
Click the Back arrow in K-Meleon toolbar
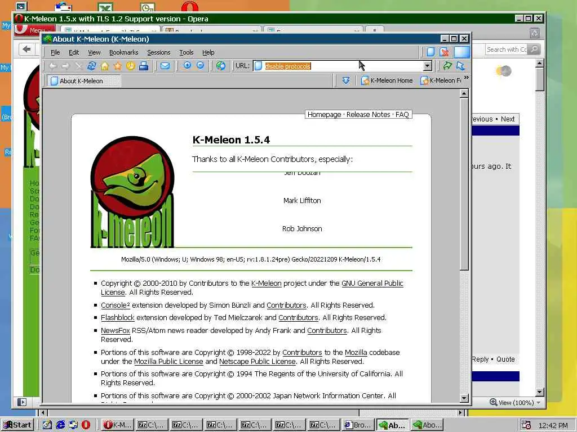coord(53,66)
